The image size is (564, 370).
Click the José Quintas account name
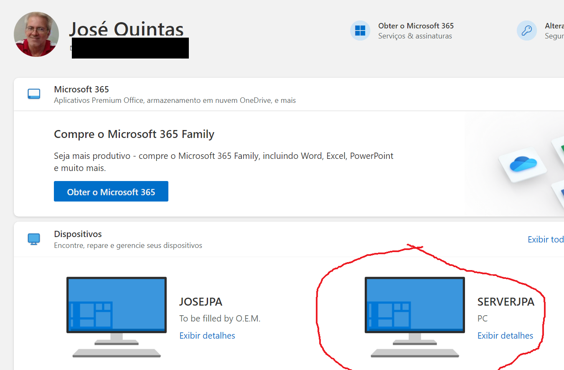click(x=126, y=29)
